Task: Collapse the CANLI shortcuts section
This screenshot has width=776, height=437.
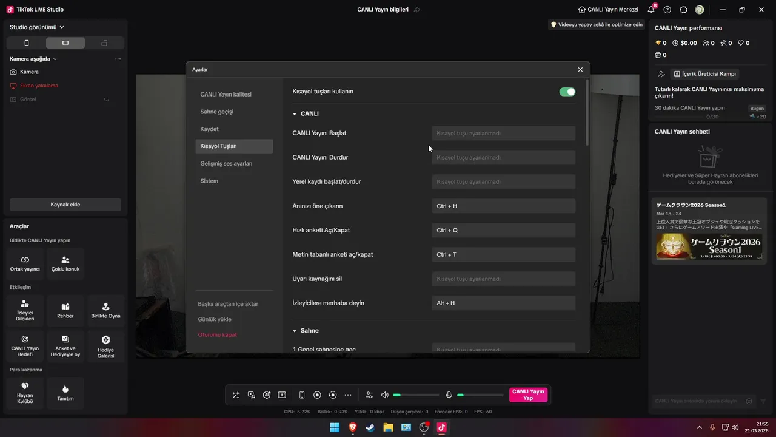Action: pos(295,114)
